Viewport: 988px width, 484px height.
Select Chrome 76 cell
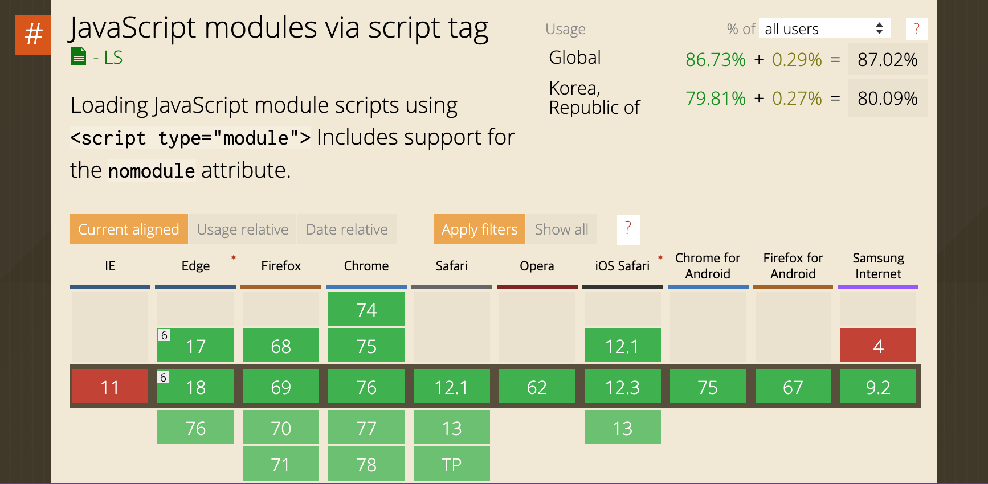coord(366,387)
